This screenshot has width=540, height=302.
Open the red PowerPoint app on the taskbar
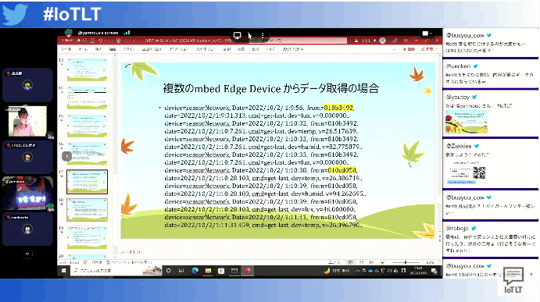click(248, 271)
